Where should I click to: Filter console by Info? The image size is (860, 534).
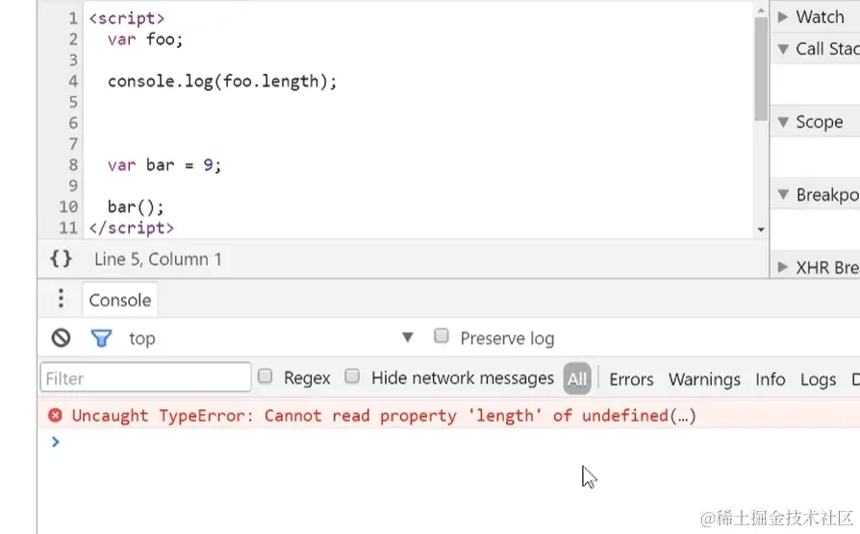[x=770, y=379]
